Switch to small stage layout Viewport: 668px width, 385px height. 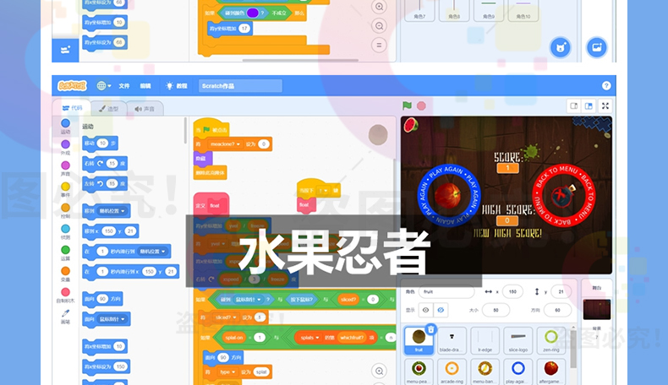[x=574, y=106]
